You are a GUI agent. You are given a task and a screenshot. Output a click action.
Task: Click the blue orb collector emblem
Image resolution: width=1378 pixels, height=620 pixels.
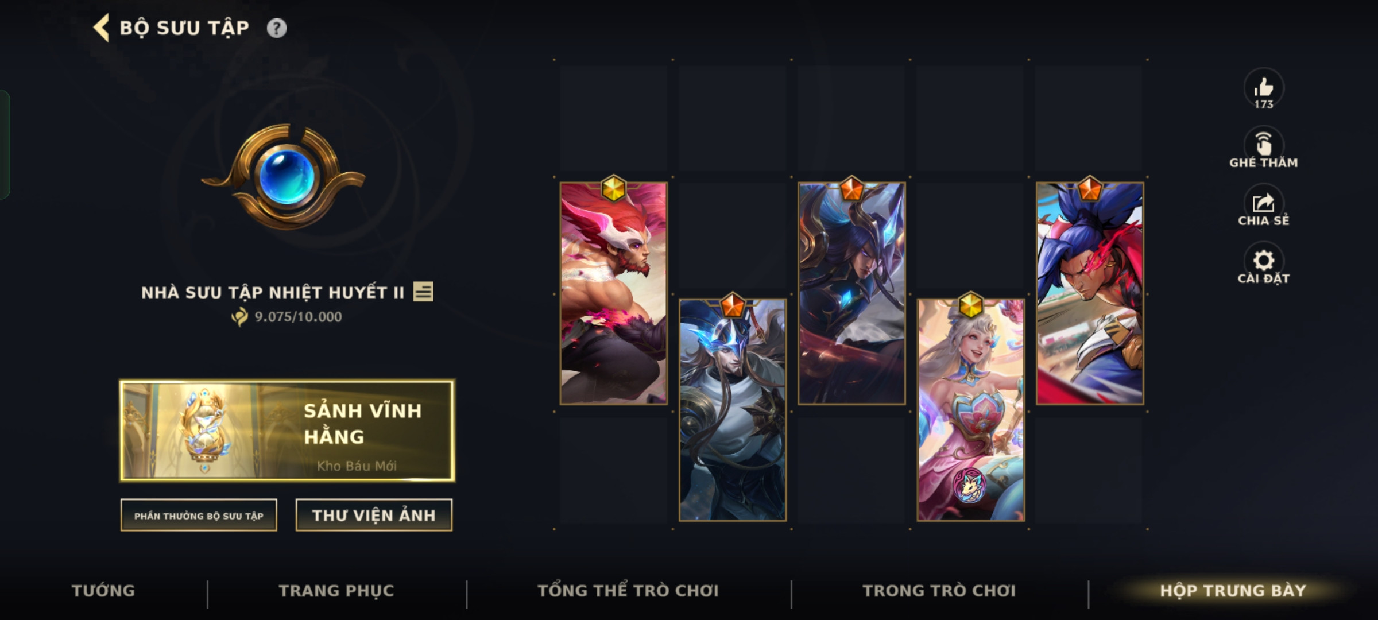click(x=284, y=176)
